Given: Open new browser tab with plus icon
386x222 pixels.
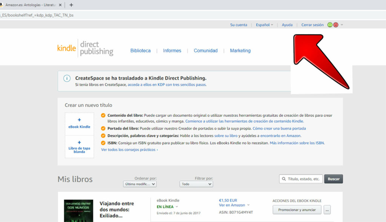Looking at the screenshot, I should pyautogui.click(x=71, y=5).
